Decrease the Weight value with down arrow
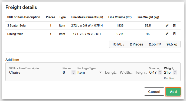Image resolution: width=186 pixels, height=101 pixels. (175, 73)
